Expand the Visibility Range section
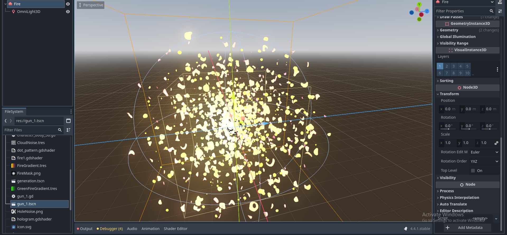The image size is (507, 235). [x=468, y=43]
